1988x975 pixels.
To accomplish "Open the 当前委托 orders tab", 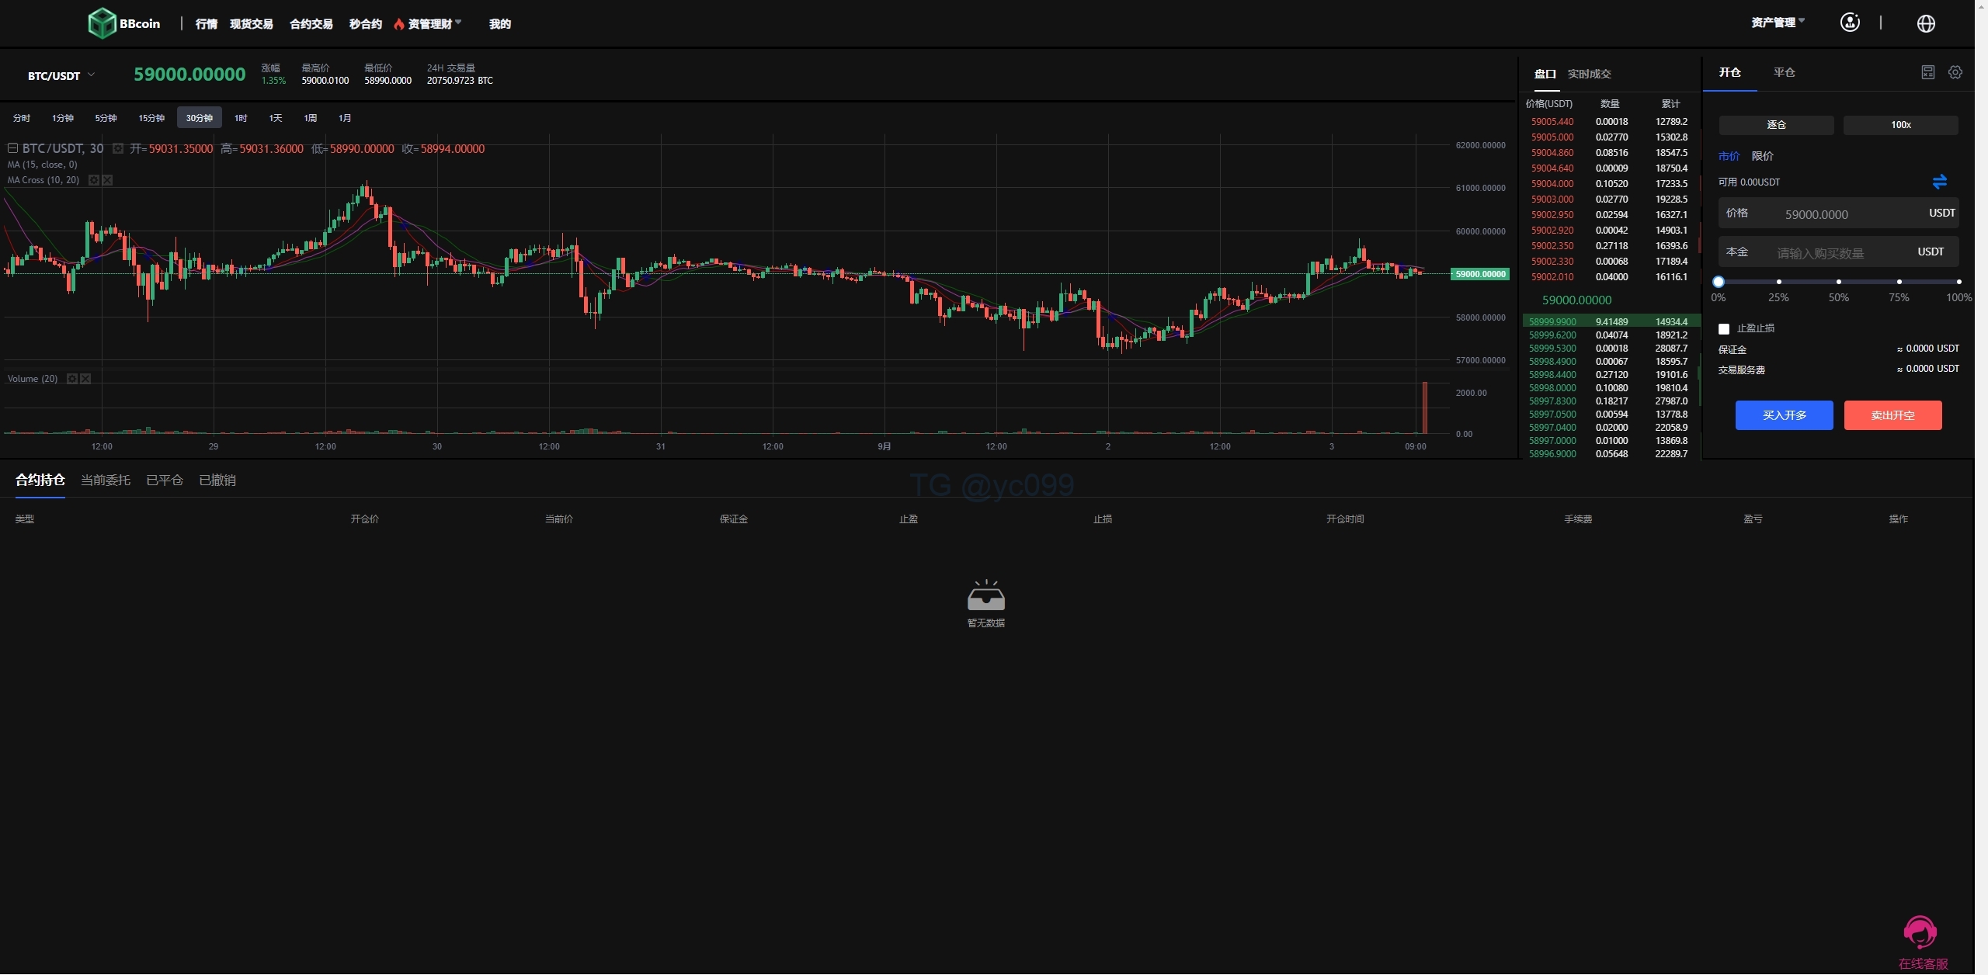I will (106, 481).
